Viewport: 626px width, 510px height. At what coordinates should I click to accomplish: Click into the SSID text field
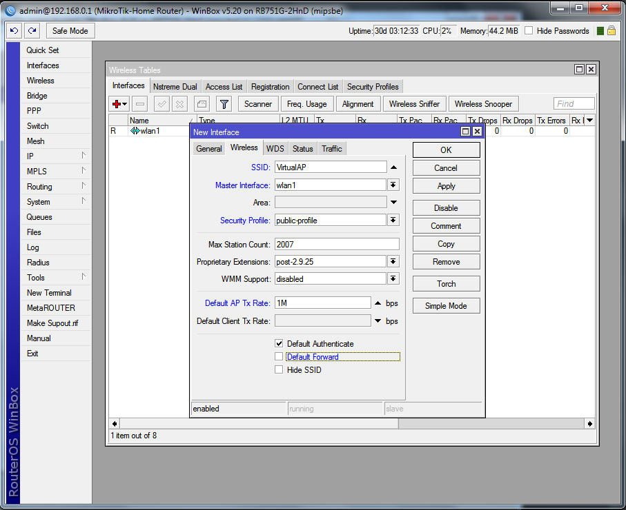click(330, 167)
